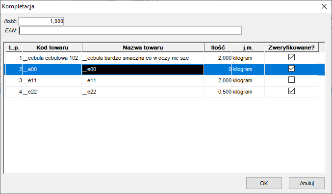Select the cebula bardzo smaczna name cell
Viewport: 332px width, 194px height.
pyautogui.click(x=143, y=58)
